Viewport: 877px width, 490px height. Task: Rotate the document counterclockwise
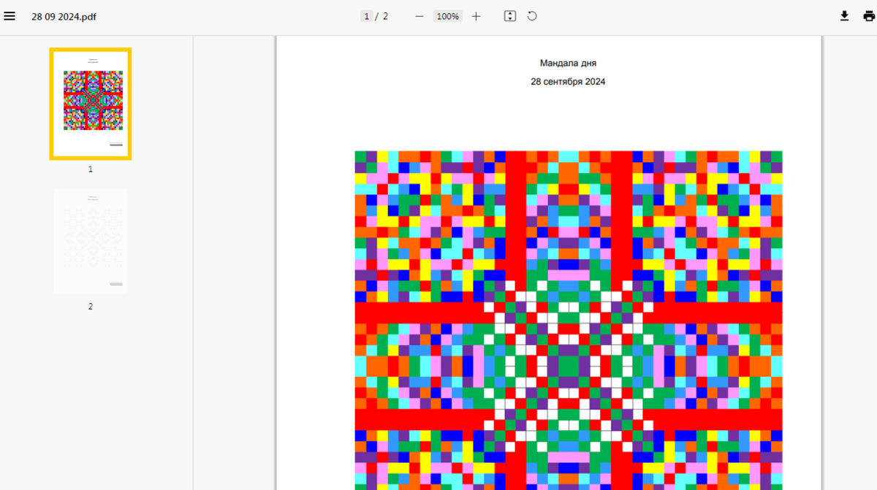coord(532,16)
